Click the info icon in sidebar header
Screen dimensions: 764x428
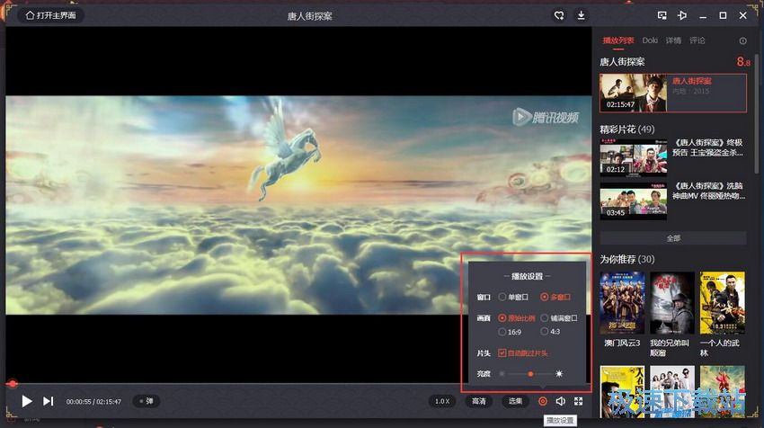tap(742, 41)
